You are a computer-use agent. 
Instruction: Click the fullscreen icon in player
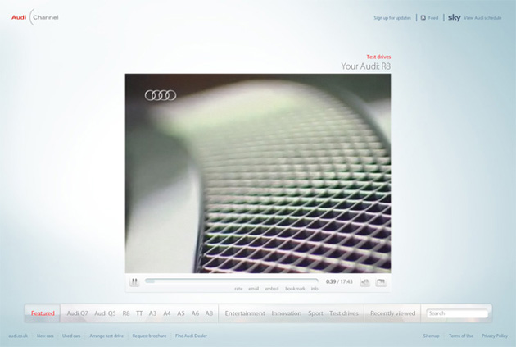tap(381, 282)
